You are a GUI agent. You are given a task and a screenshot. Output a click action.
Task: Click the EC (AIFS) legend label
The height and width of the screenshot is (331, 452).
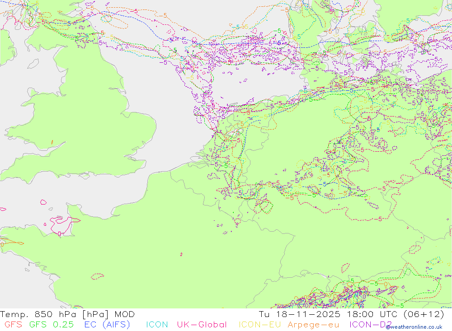pyautogui.click(x=107, y=325)
